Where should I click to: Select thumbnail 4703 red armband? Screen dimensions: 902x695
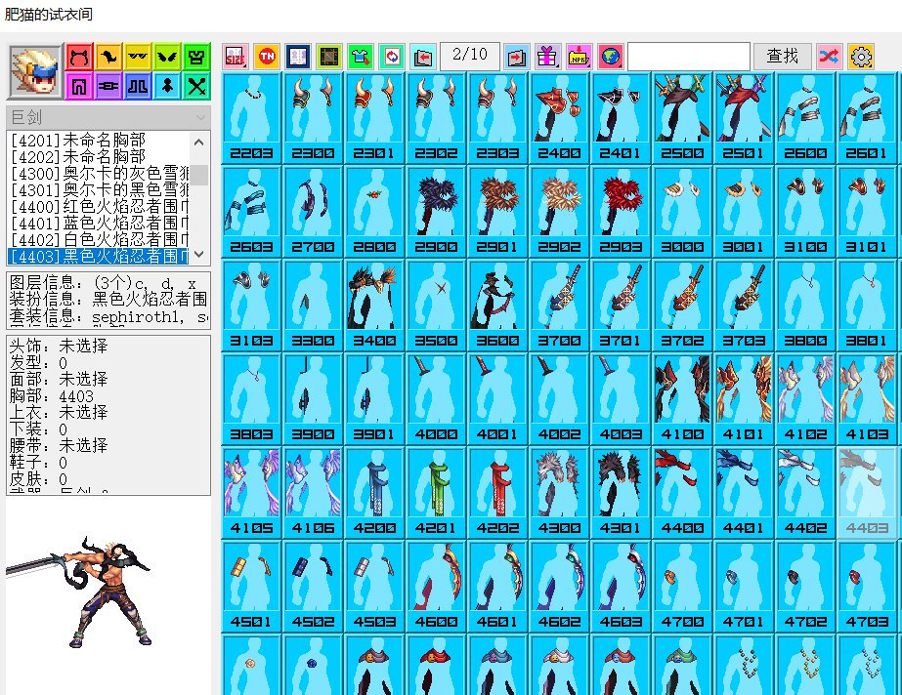point(867,586)
